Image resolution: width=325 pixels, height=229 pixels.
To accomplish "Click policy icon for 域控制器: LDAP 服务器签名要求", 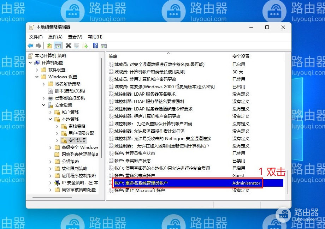I will 111,94.
